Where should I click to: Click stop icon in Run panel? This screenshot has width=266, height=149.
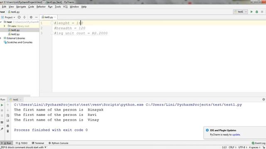click(2, 111)
